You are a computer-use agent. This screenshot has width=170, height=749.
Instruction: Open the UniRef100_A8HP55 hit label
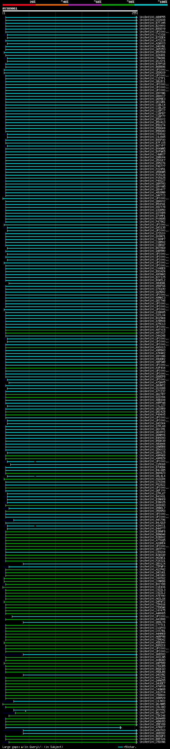pos(152,17)
